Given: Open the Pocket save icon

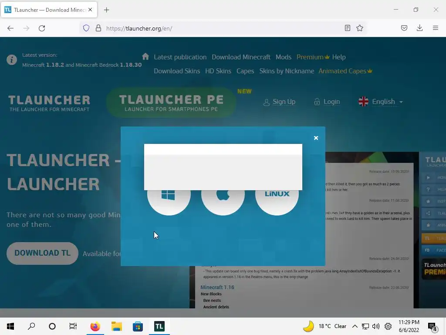Looking at the screenshot, I should pos(404,28).
